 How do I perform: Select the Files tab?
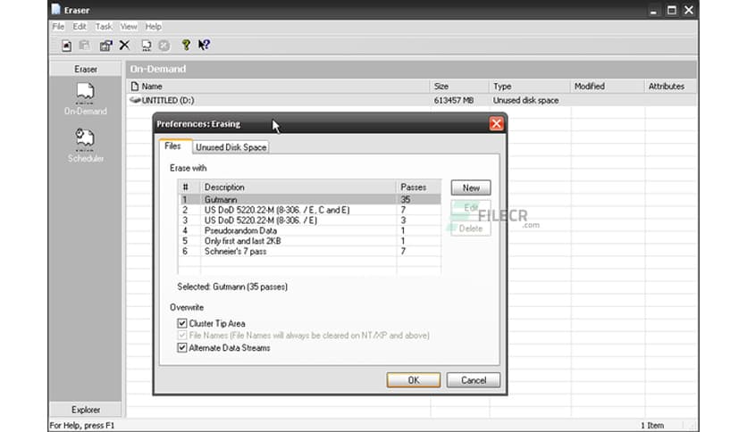tap(173, 146)
